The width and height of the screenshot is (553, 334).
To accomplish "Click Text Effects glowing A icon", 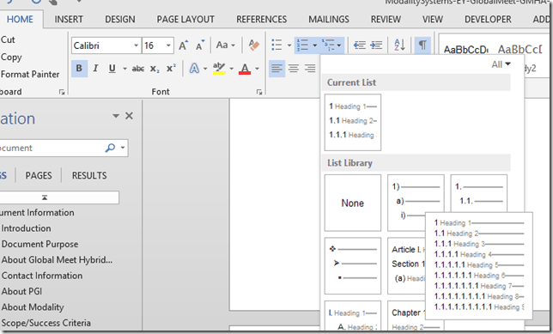I will [194, 68].
